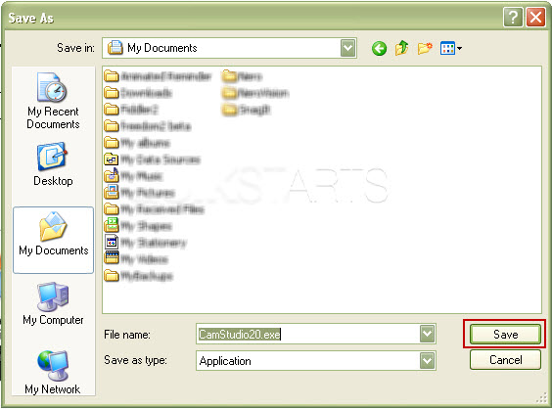
Task: Open My Network in the places bar
Action: (53, 373)
